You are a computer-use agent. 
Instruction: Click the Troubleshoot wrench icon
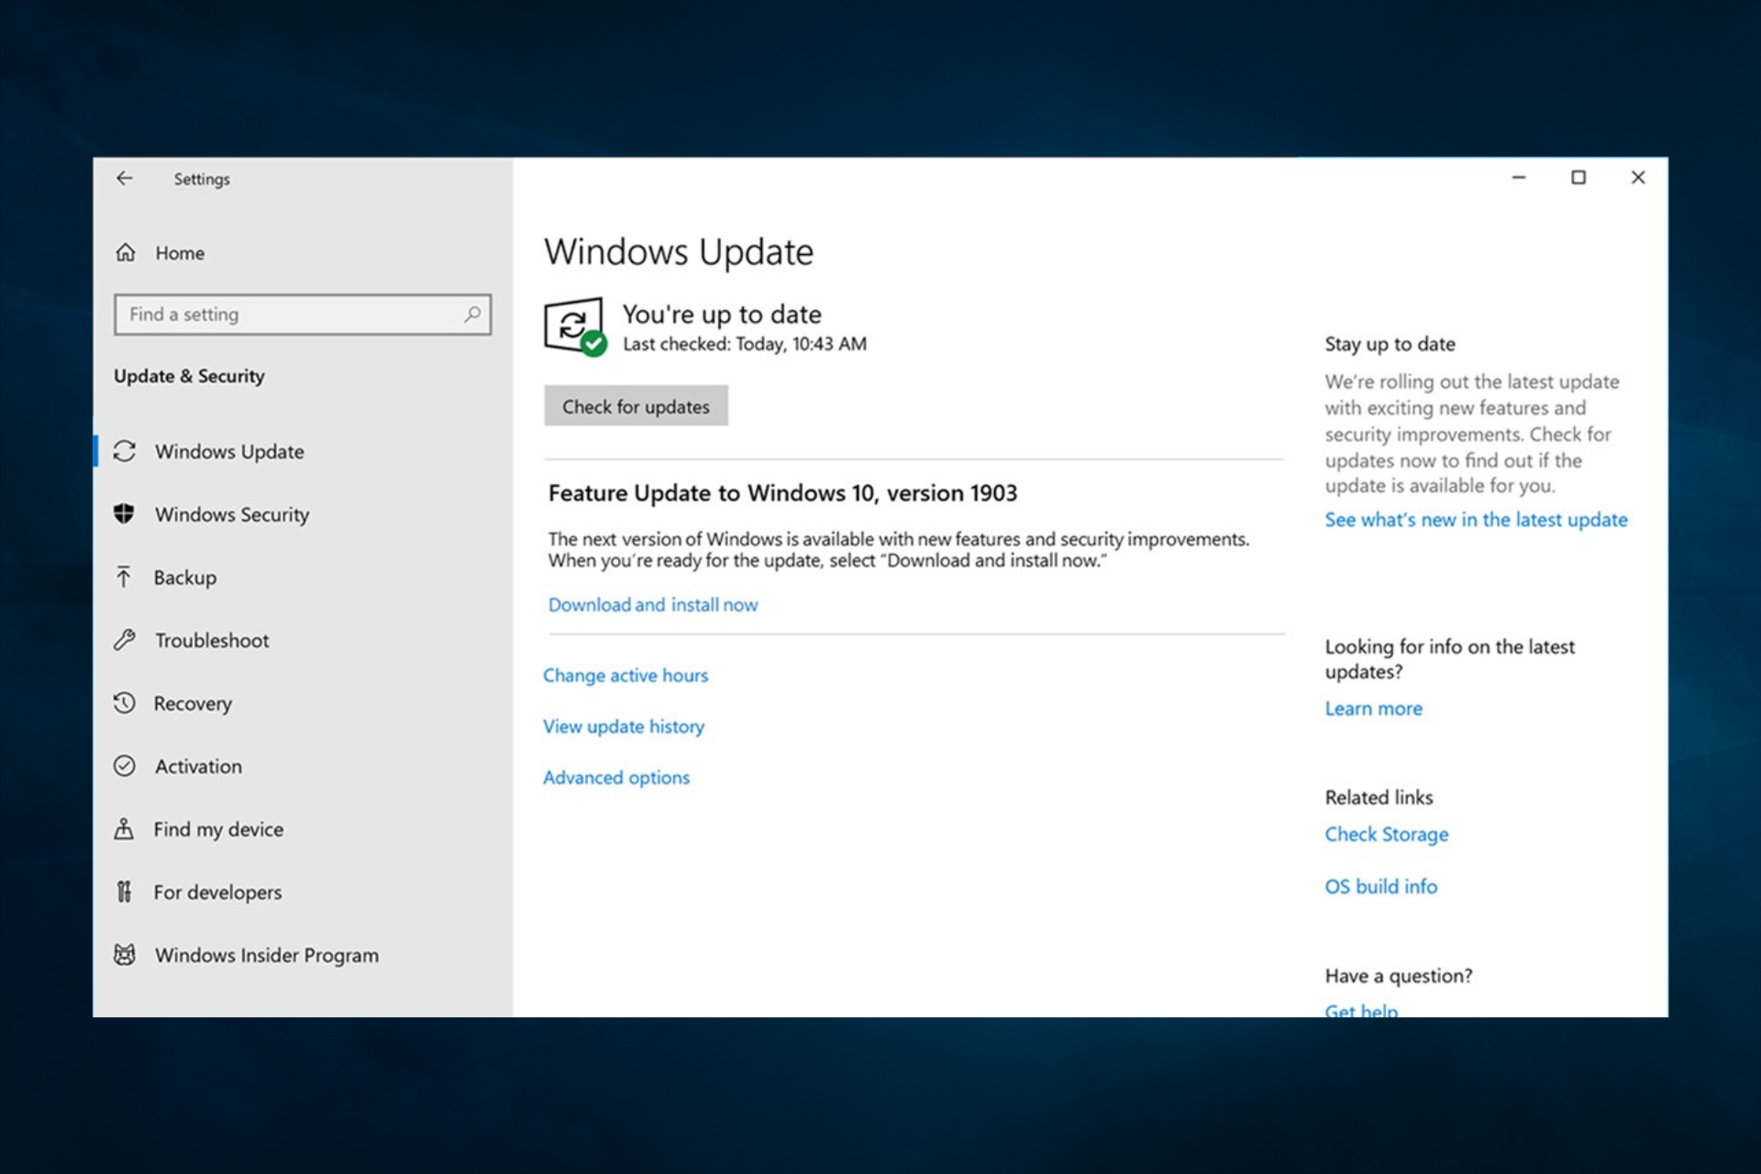[x=125, y=640]
